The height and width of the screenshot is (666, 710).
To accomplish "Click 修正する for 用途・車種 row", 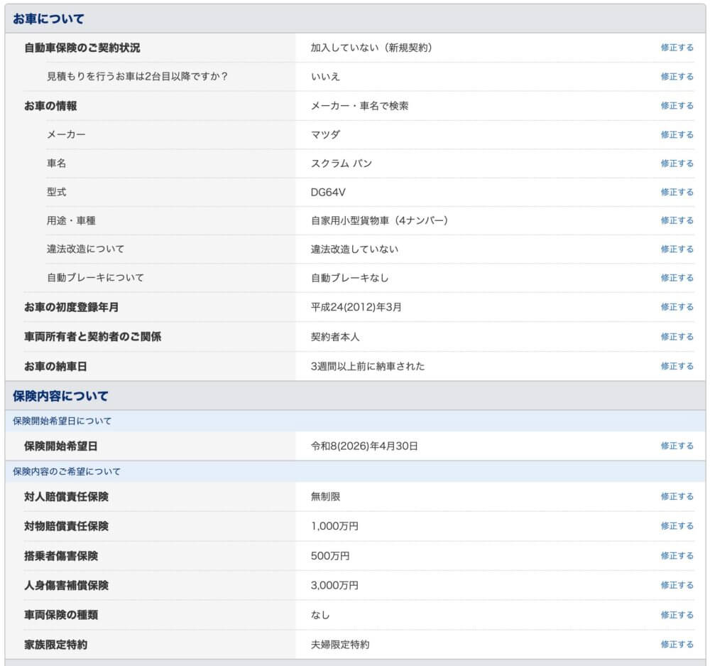I will coord(677,220).
